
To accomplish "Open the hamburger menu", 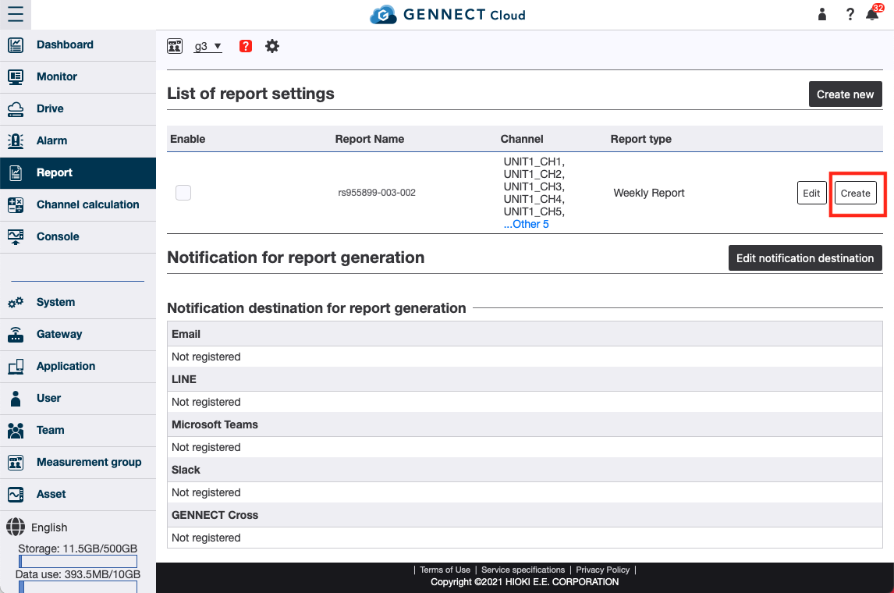I will (x=16, y=14).
